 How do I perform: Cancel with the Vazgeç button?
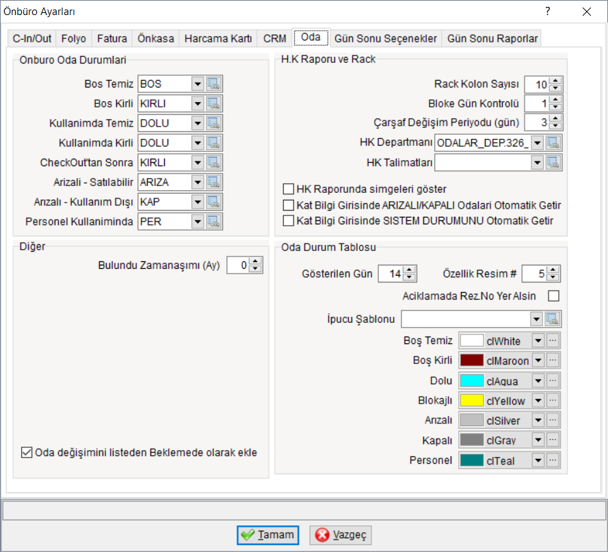341,535
